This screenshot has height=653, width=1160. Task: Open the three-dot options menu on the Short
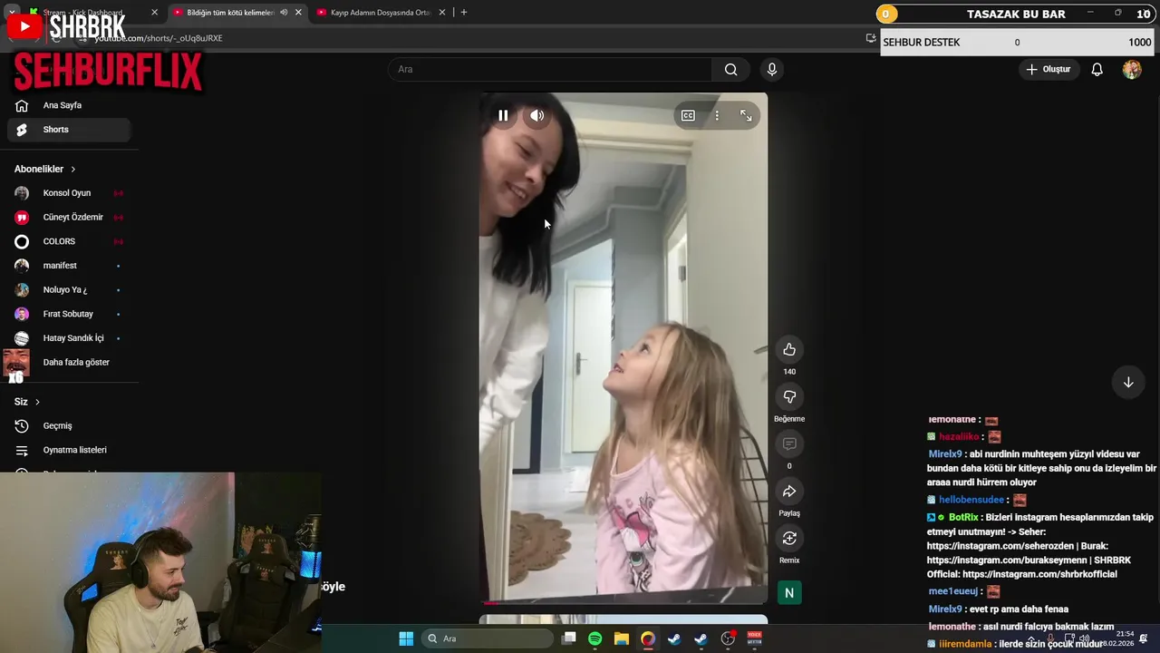click(717, 115)
